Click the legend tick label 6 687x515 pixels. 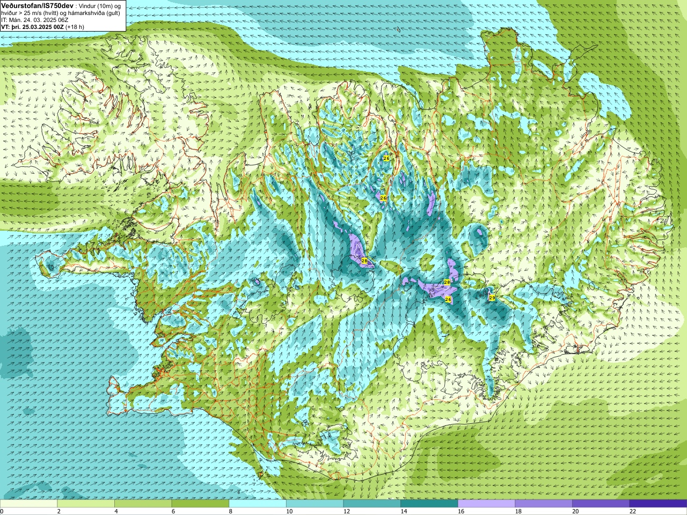tap(173, 511)
